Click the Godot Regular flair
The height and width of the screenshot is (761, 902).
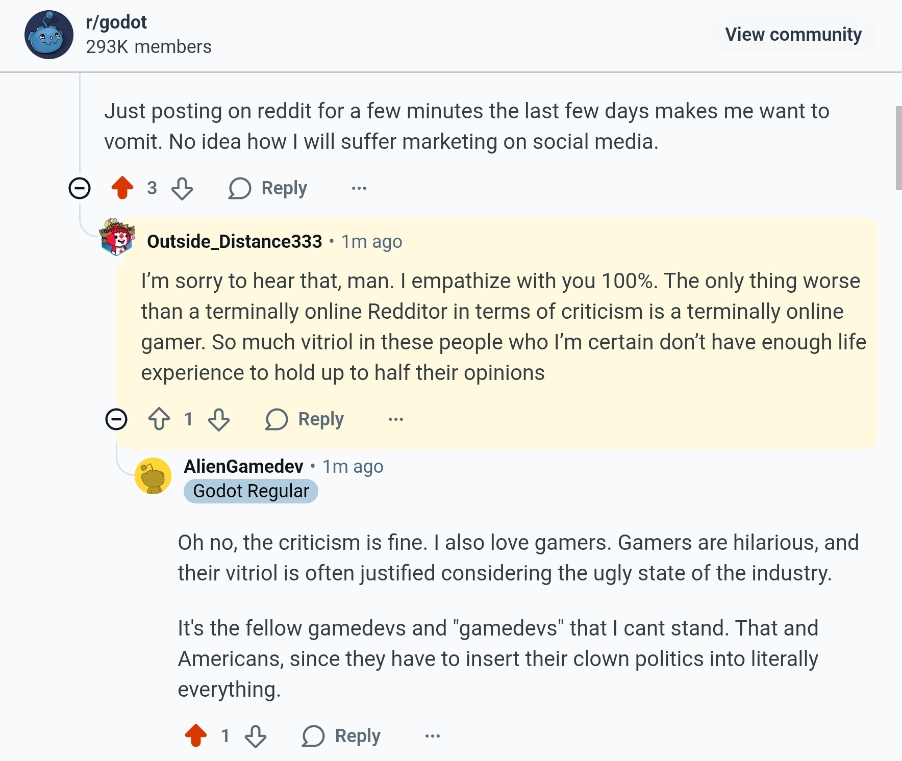coord(250,491)
